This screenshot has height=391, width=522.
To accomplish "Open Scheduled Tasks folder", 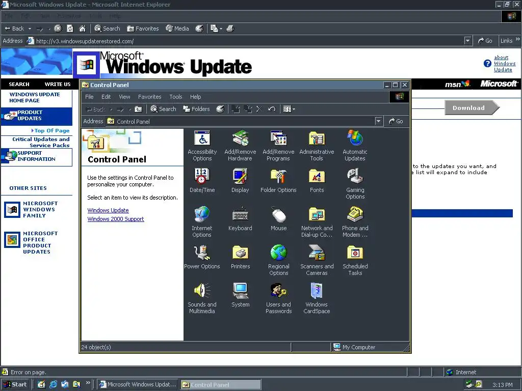I will (355, 260).
